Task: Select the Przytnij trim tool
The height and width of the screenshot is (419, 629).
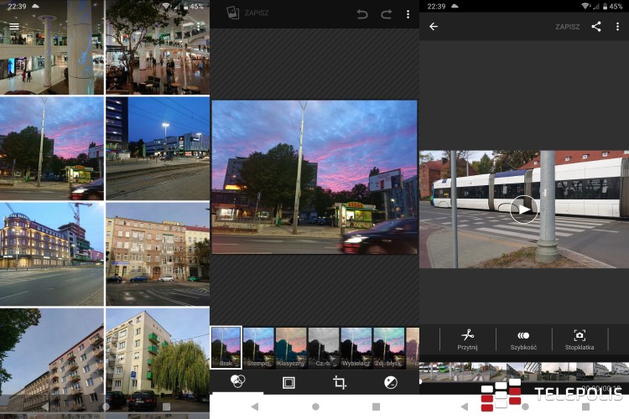Action: [467, 339]
